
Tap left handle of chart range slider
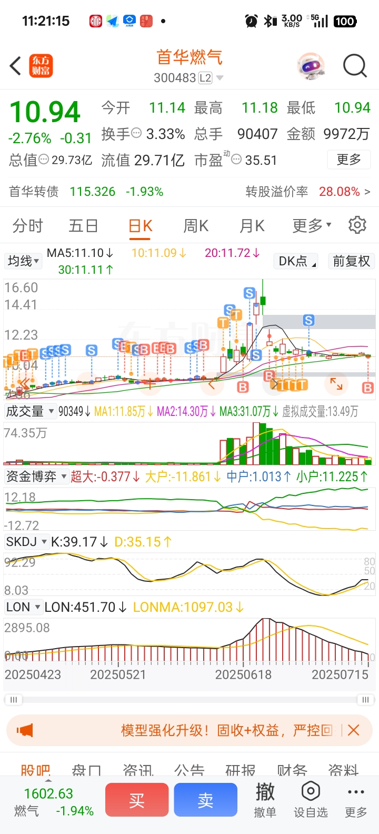point(14,700)
